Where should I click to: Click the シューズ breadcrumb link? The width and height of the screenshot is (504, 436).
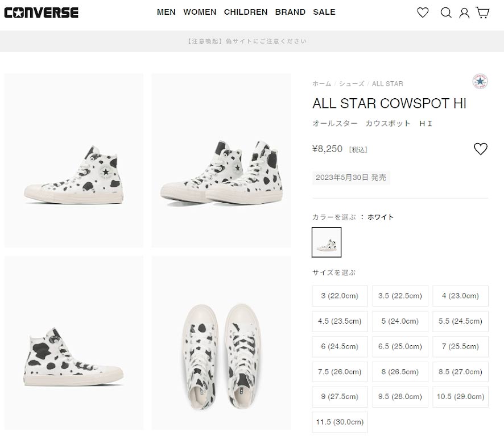pyautogui.click(x=352, y=84)
